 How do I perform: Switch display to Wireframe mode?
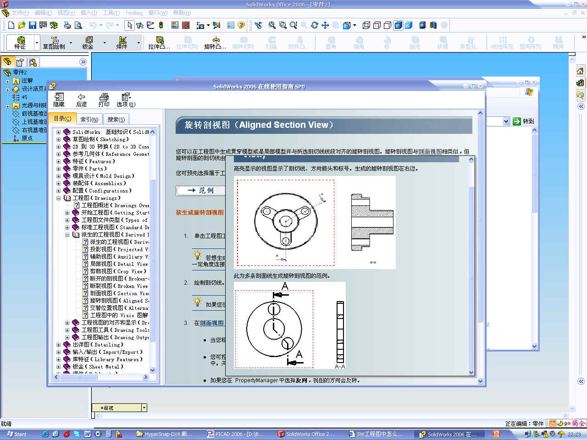[366, 25]
